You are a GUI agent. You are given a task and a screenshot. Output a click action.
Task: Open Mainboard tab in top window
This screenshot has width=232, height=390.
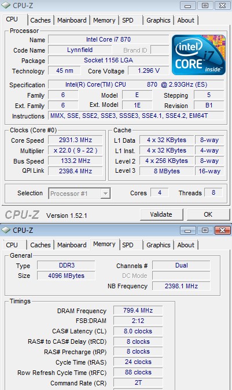click(x=72, y=20)
